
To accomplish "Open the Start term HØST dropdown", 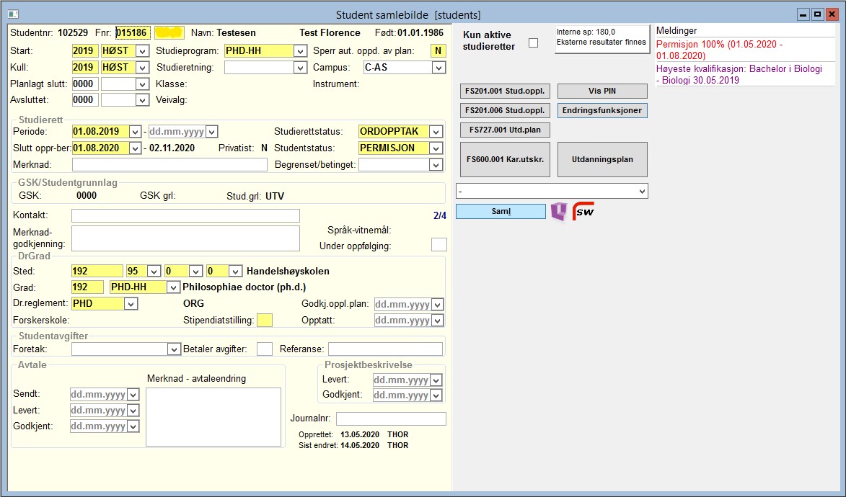I will click(x=142, y=51).
